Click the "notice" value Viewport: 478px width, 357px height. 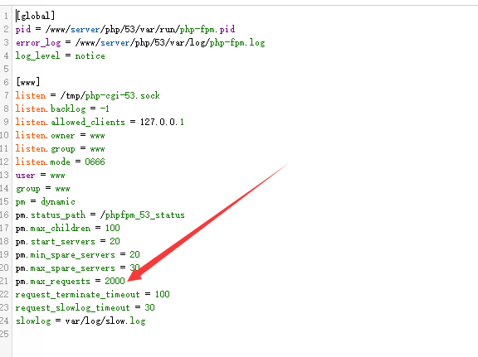click(x=90, y=55)
